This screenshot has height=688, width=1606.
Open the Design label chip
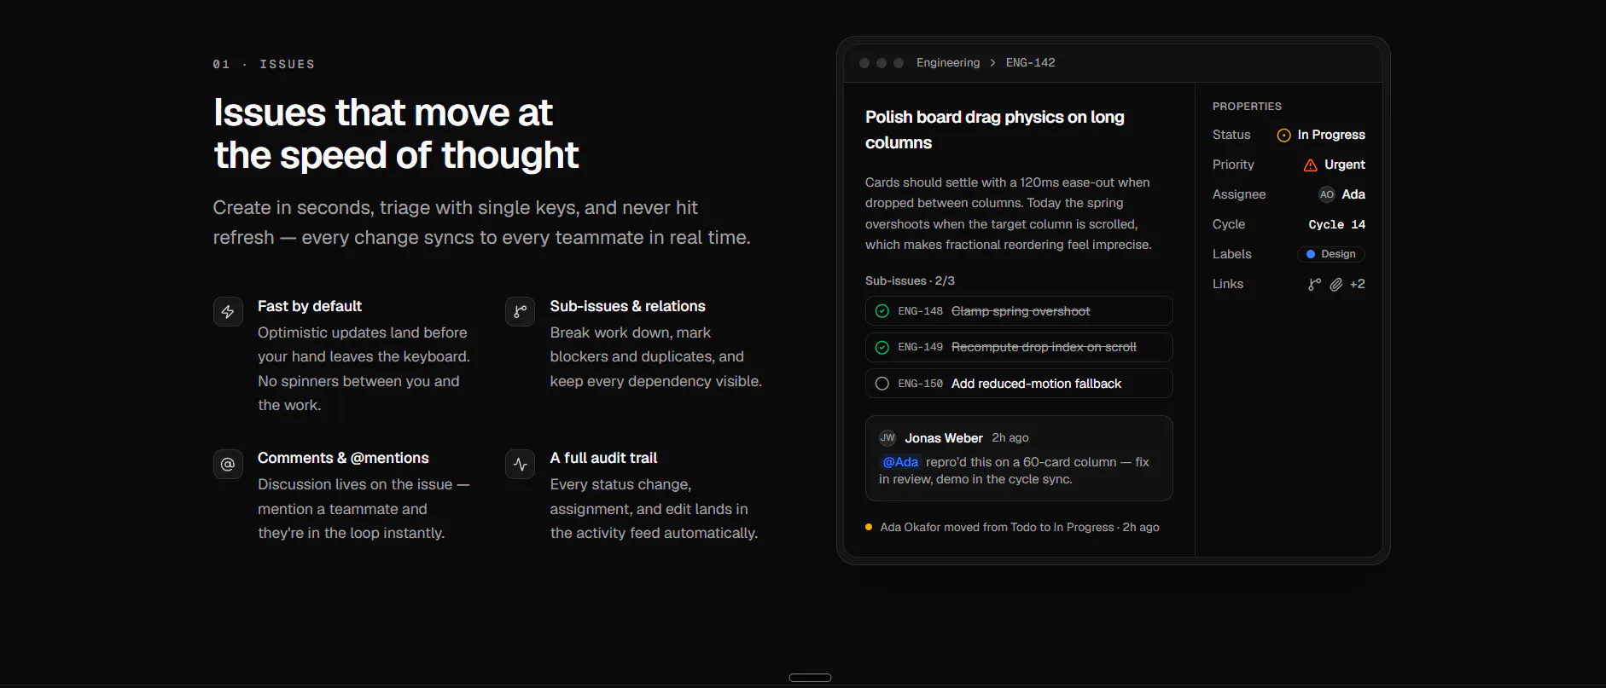tap(1331, 254)
